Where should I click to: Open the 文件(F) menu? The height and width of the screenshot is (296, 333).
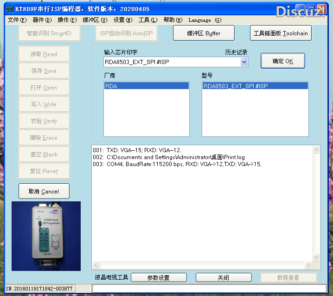(x=17, y=20)
